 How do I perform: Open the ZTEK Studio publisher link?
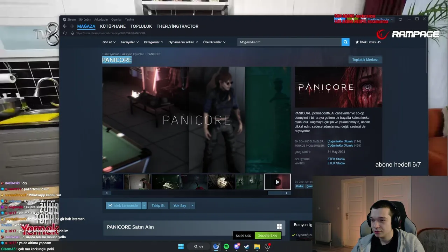(x=336, y=163)
